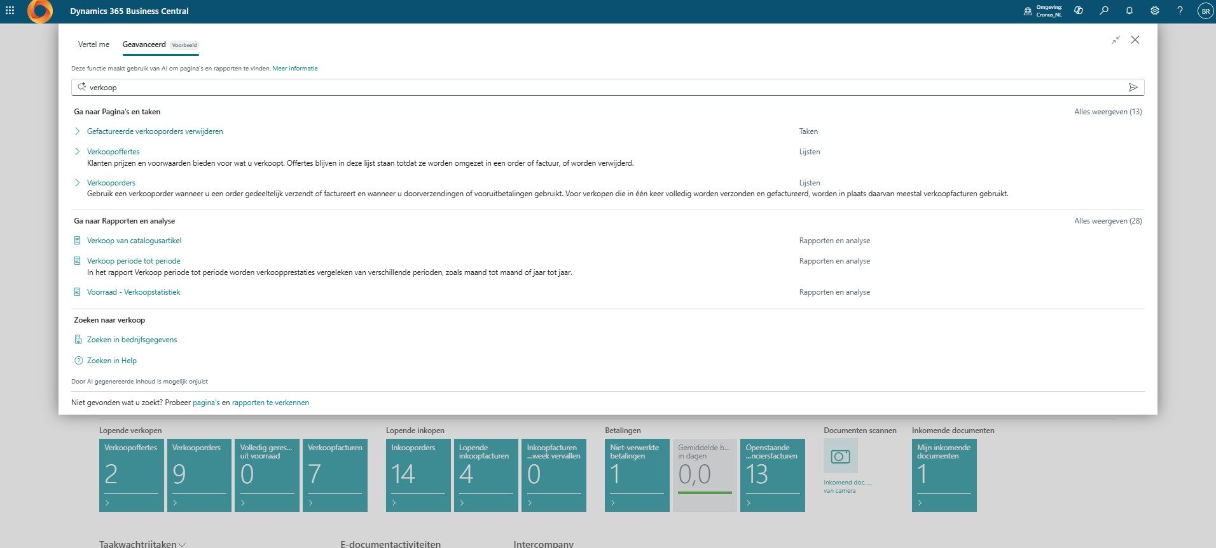Expand the Gefactureerde verkooporders verwijderen result

[78, 131]
